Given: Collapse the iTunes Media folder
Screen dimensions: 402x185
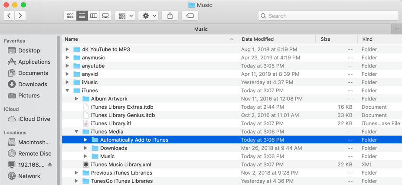Looking at the screenshot, I should click(76, 132).
